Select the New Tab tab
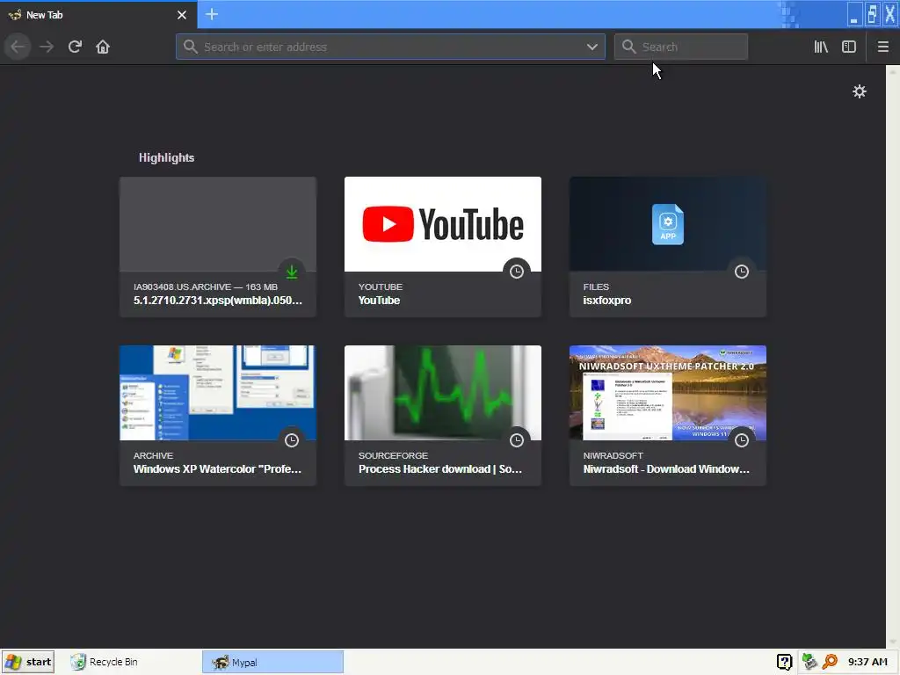This screenshot has width=900, height=675. point(98,15)
